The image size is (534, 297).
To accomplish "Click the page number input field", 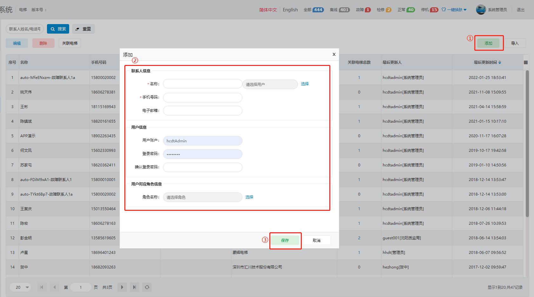I will [81, 287].
